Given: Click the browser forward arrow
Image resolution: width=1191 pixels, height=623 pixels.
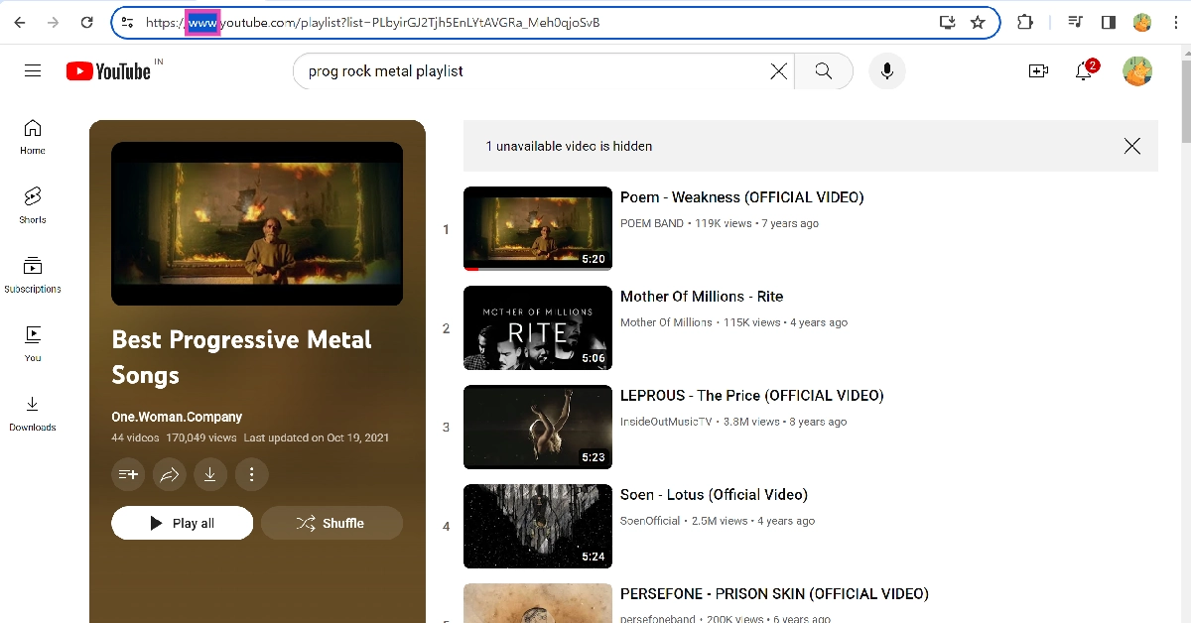Looking at the screenshot, I should click(x=53, y=22).
